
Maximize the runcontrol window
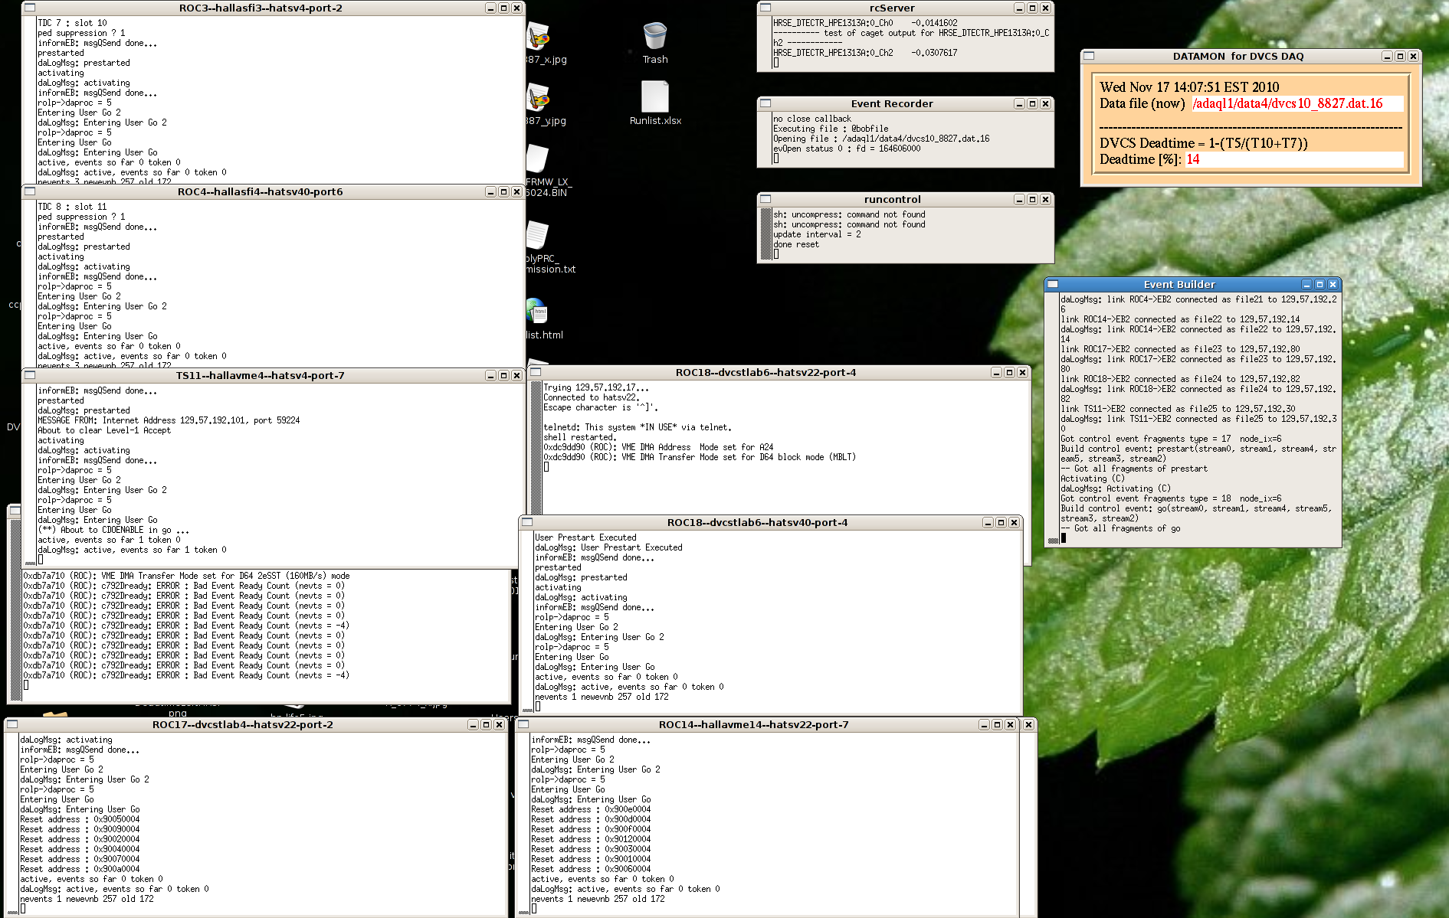pos(1032,199)
